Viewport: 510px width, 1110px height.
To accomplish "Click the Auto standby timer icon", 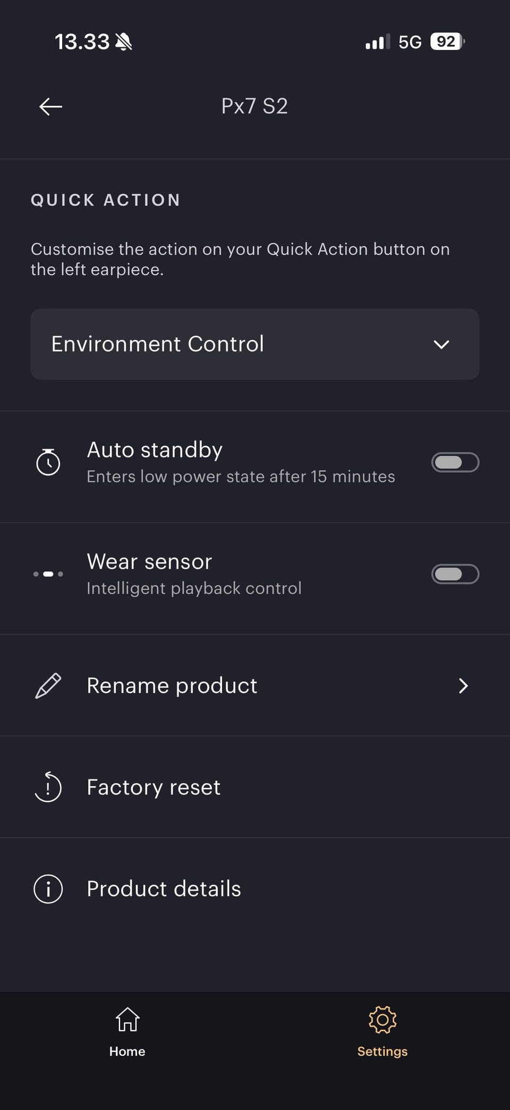I will [48, 462].
